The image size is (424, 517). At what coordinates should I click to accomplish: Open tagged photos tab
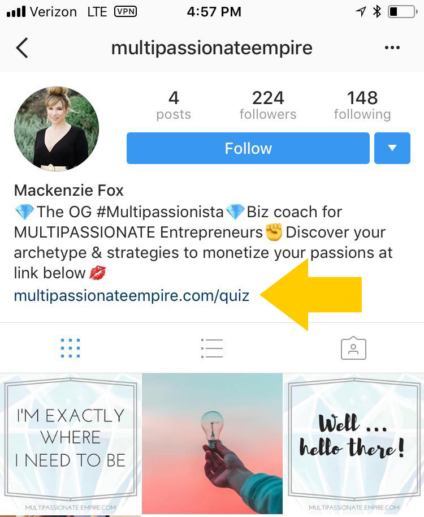coord(353,348)
